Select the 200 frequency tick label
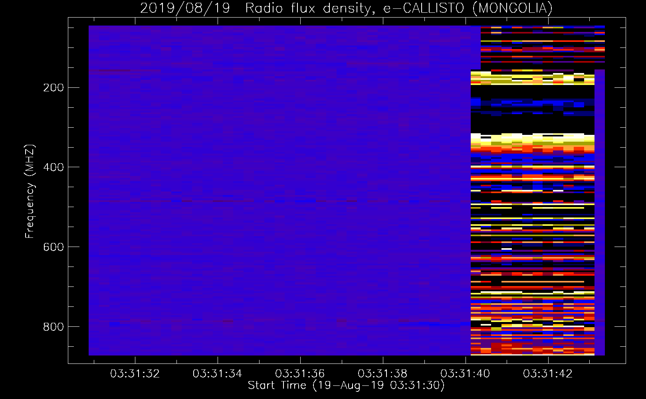This screenshot has width=646, height=399. point(54,88)
